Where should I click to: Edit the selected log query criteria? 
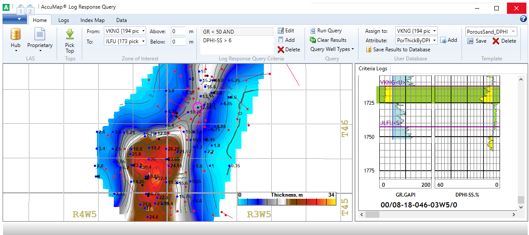(285, 31)
